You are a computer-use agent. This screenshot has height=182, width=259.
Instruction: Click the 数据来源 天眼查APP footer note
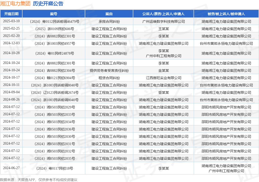tap(39, 180)
